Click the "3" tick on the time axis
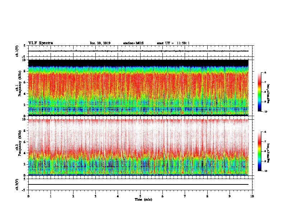 (x=95, y=196)
